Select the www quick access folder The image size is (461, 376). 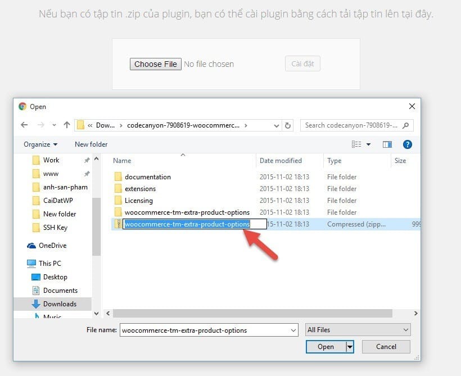51,174
